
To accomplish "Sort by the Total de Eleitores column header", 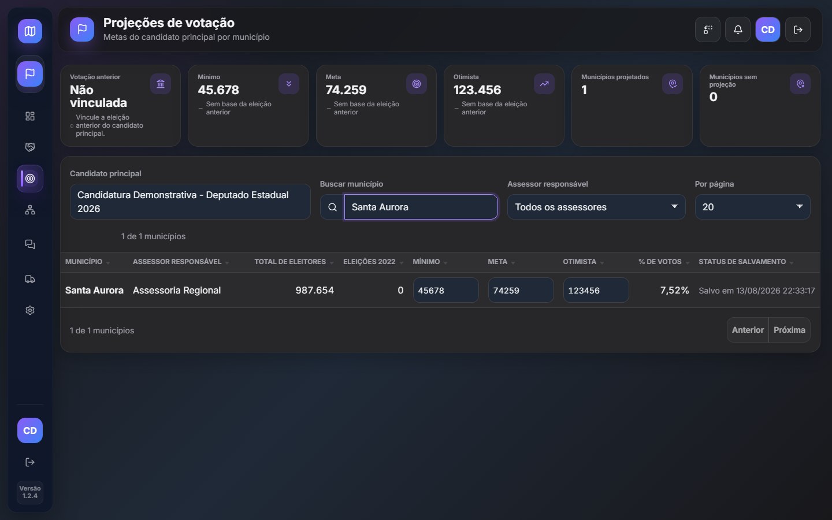I will click(x=294, y=262).
